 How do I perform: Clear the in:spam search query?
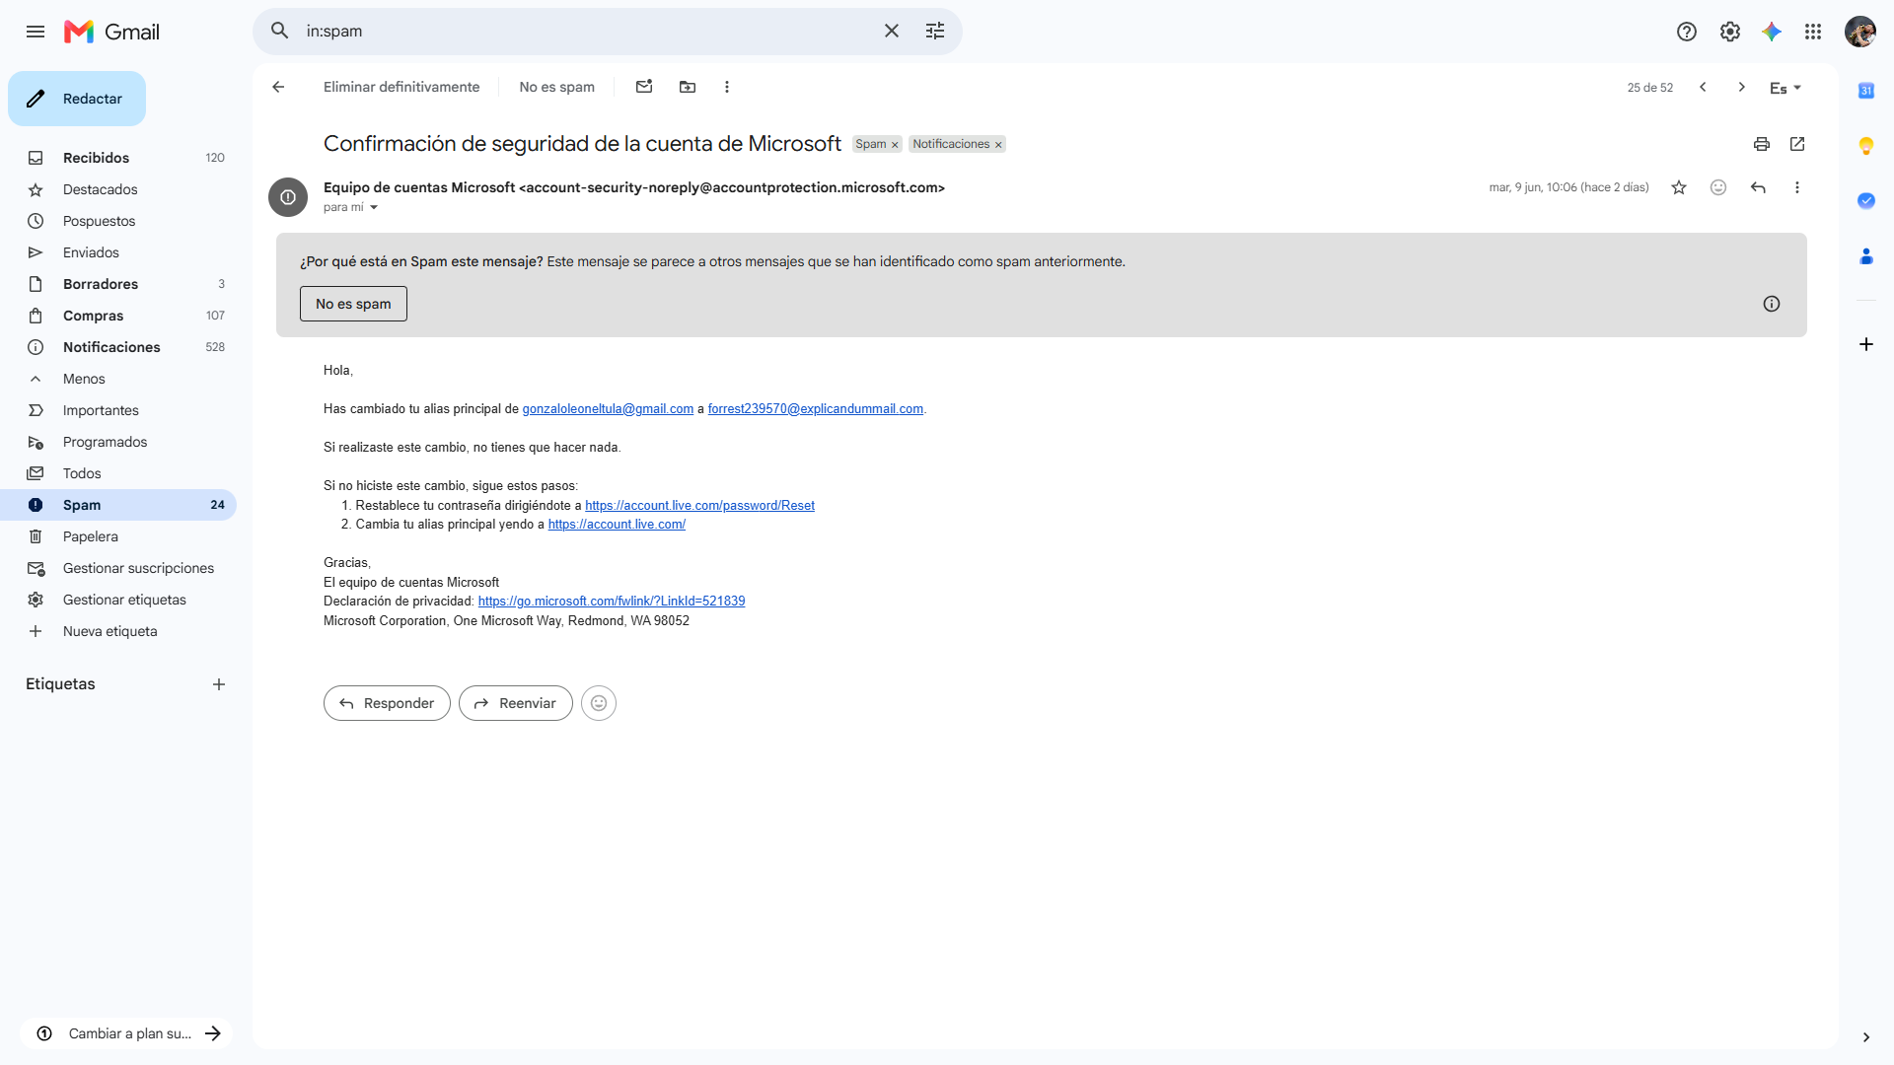coord(892,32)
